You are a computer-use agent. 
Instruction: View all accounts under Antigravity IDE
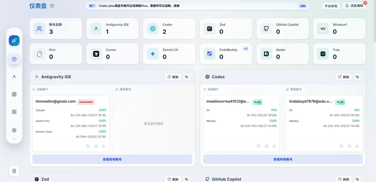[x=112, y=159]
